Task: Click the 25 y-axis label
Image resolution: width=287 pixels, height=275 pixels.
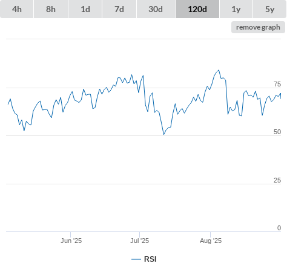Action: tap(277, 180)
